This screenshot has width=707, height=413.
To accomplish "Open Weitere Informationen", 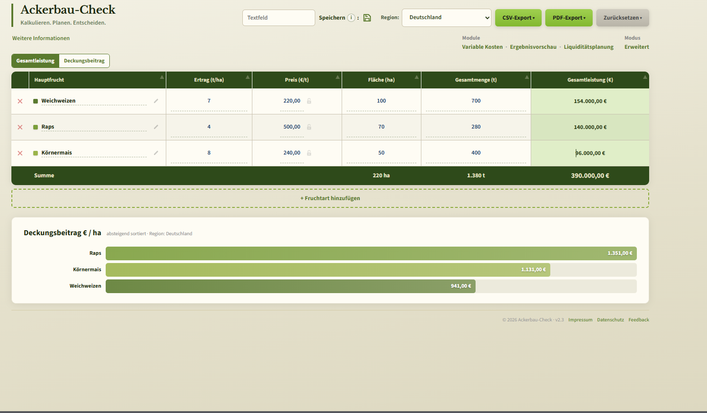I will point(41,38).
